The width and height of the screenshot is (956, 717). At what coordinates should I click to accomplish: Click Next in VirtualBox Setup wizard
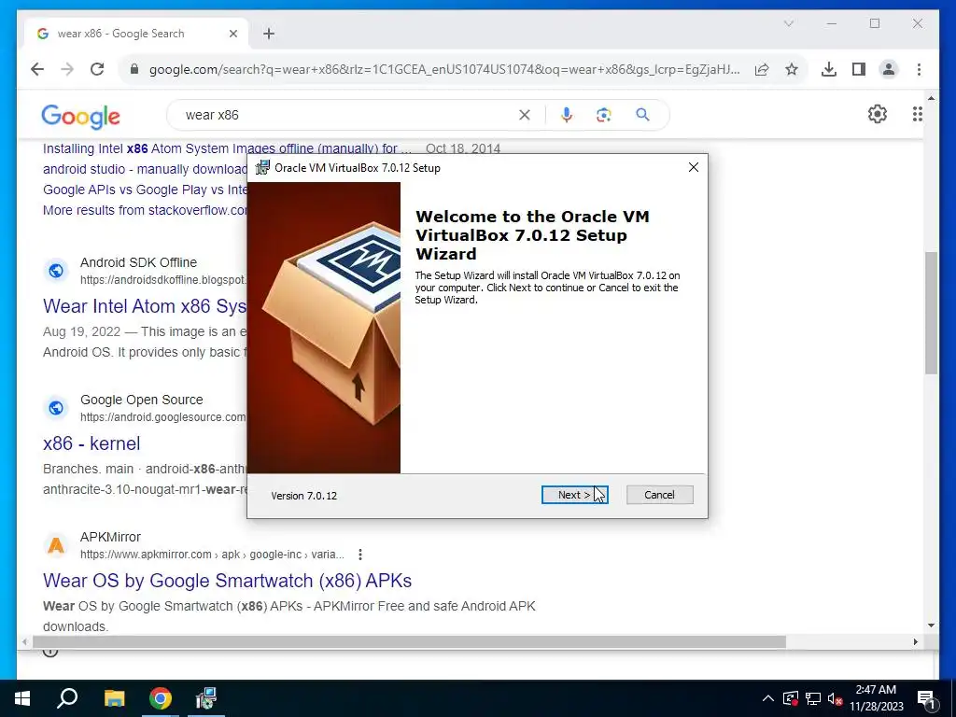click(574, 495)
